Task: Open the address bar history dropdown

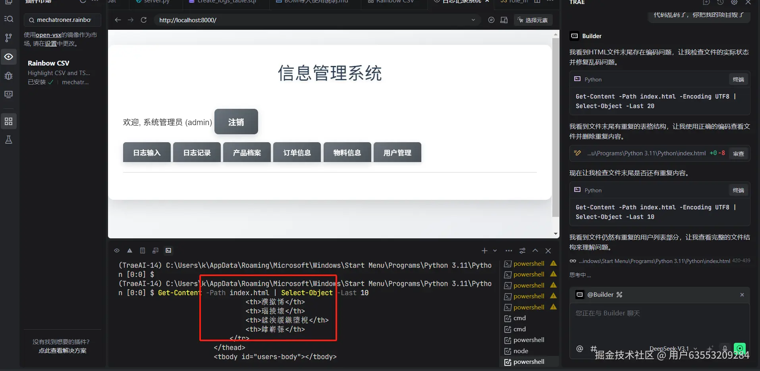Action: point(473,20)
